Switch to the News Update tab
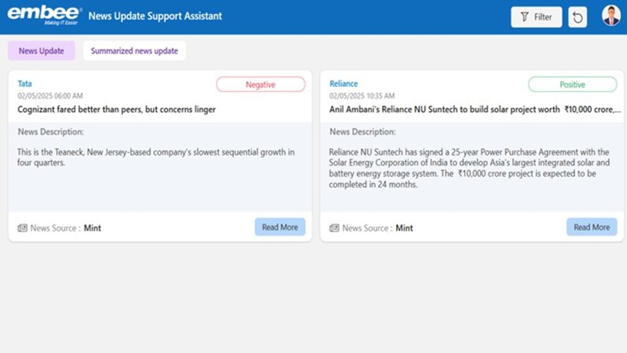Image resolution: width=627 pixels, height=353 pixels. [x=42, y=50]
